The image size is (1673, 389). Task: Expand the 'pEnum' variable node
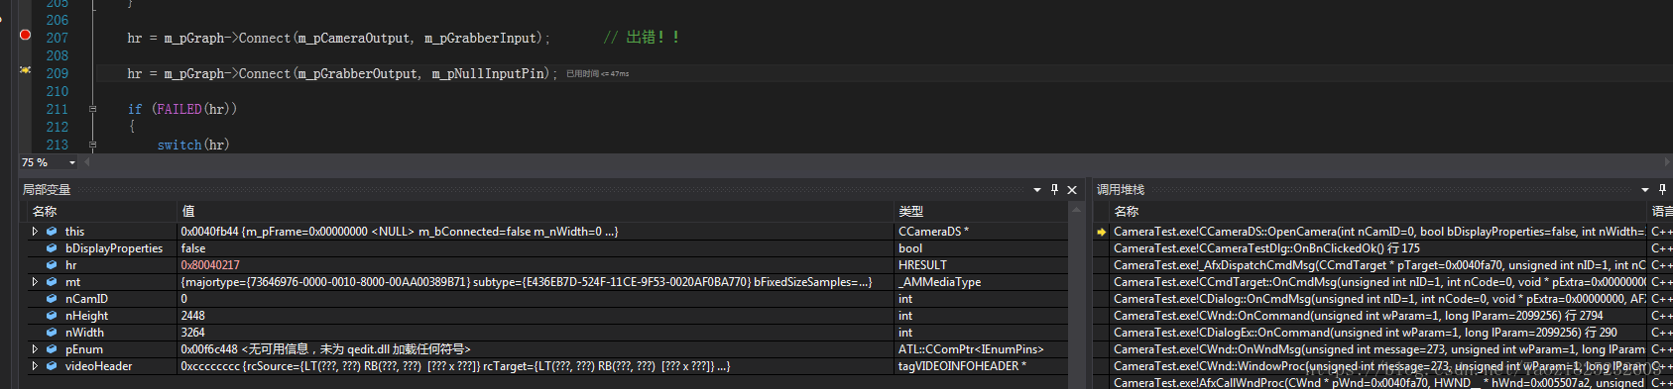click(35, 349)
